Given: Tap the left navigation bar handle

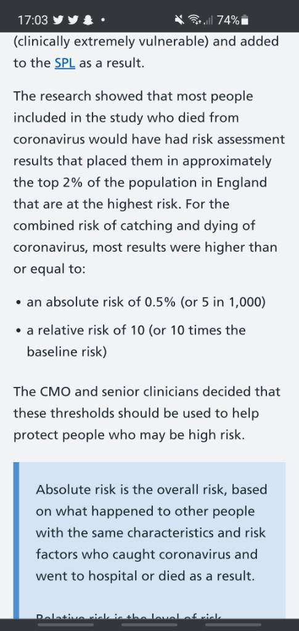Looking at the screenshot, I should [x=65, y=625].
